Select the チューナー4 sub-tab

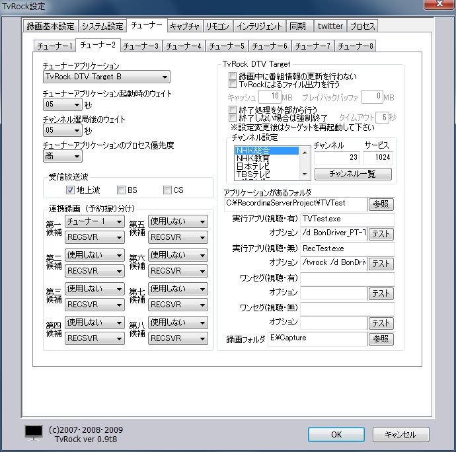click(x=184, y=46)
